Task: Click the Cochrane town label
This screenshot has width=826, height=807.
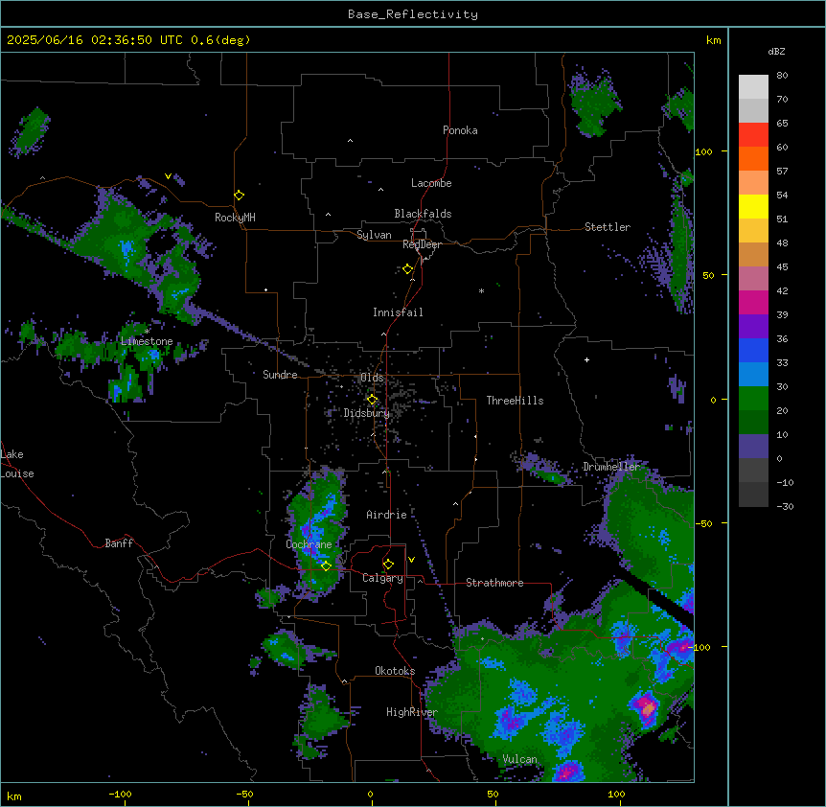Action: pos(309,544)
